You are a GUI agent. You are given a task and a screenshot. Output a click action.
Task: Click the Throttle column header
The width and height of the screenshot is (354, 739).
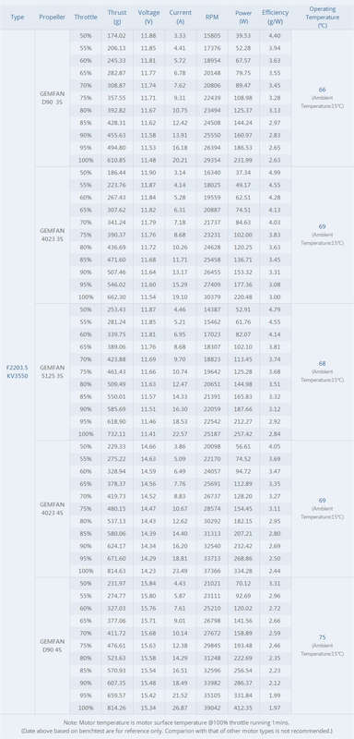(x=86, y=17)
